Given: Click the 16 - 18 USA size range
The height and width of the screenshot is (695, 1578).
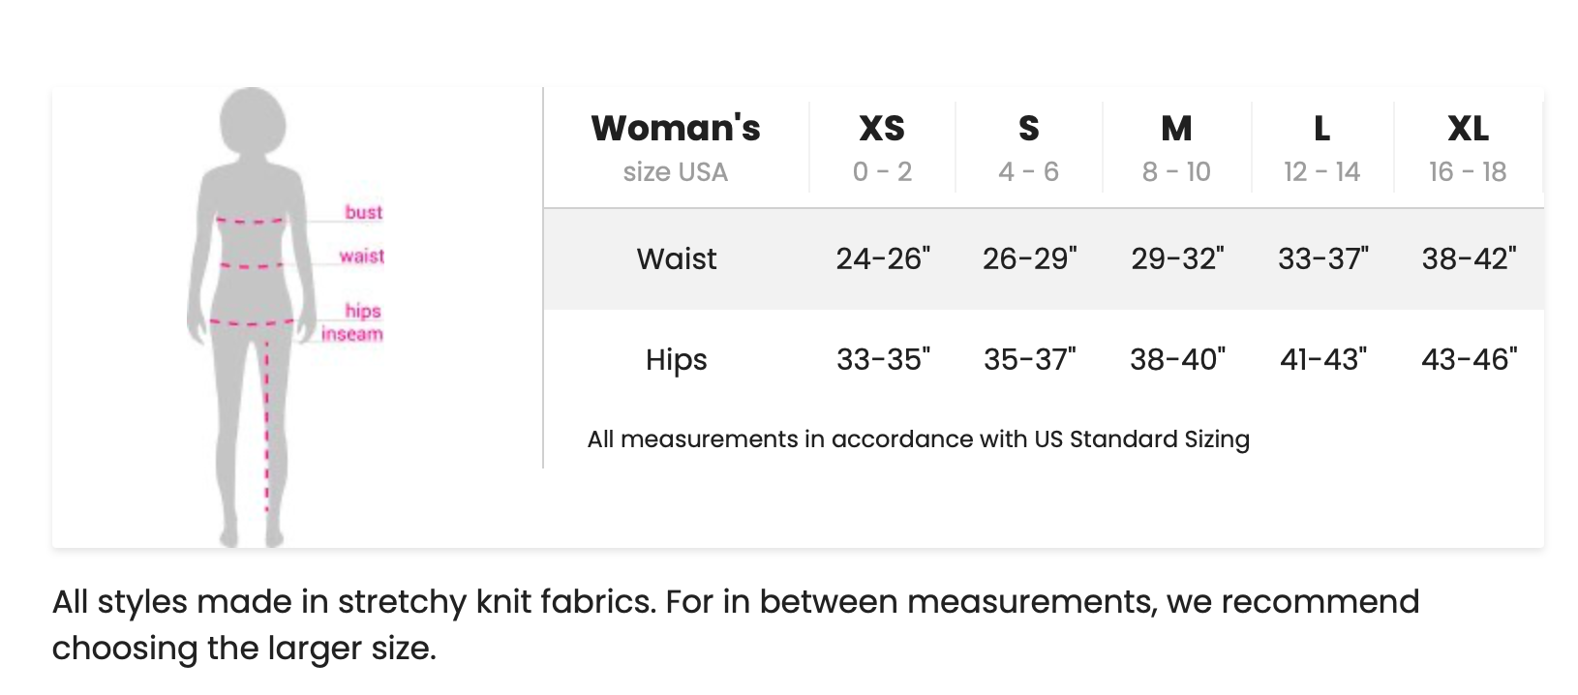Looking at the screenshot, I should click(1468, 171).
